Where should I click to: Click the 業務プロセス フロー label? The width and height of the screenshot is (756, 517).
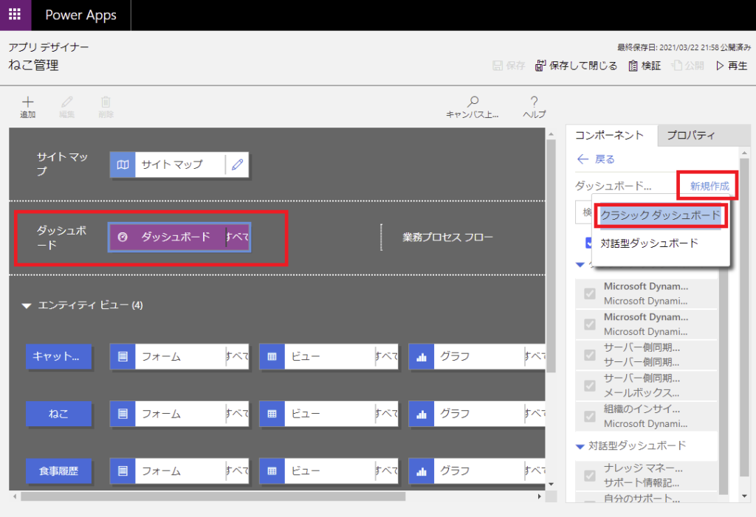click(448, 237)
